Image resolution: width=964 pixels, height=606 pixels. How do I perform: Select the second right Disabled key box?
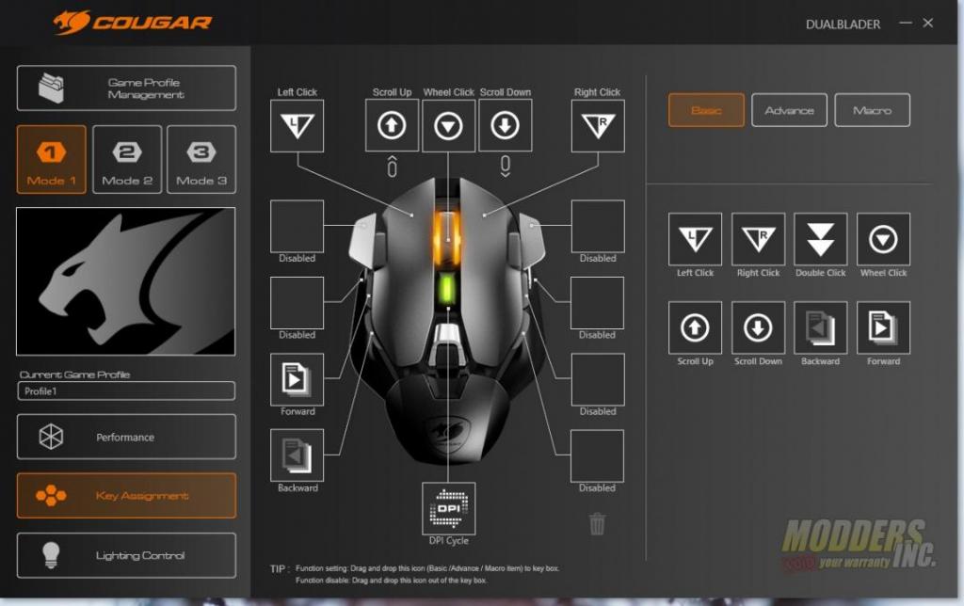pyautogui.click(x=597, y=303)
